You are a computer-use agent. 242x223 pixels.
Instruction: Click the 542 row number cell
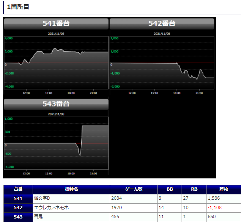pos(18,208)
